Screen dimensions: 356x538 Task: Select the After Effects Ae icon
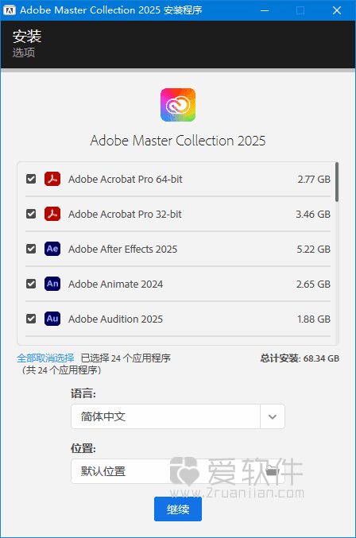pyautogui.click(x=52, y=249)
